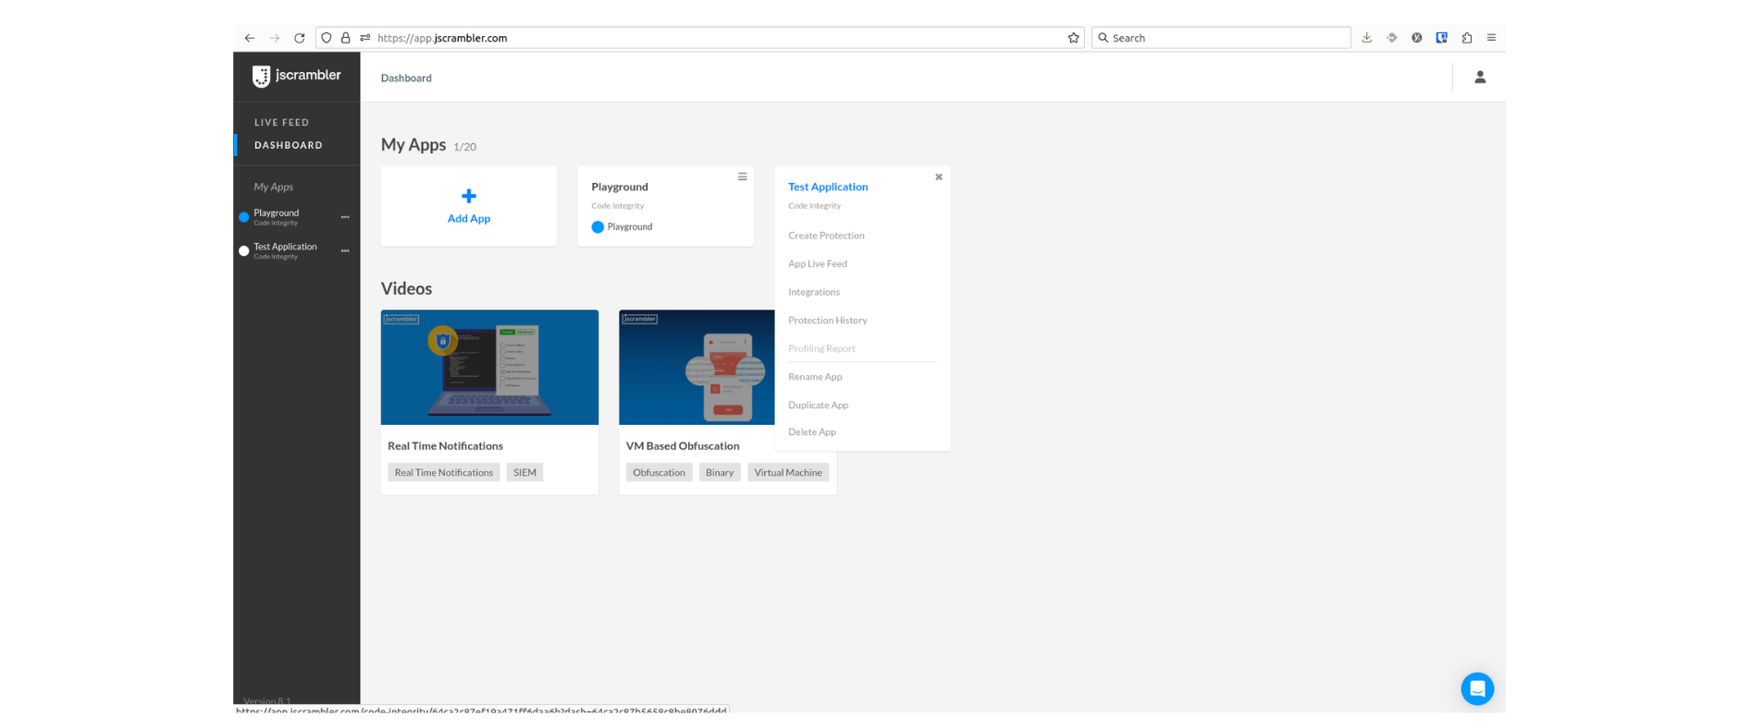Select DASHBOARD in the sidebar
Screen dimensions: 1739x728
289,145
